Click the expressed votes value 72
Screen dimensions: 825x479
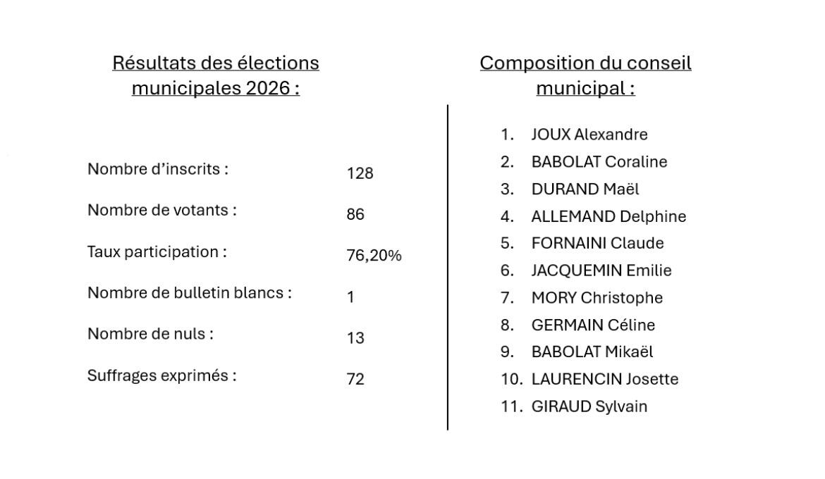pos(355,380)
